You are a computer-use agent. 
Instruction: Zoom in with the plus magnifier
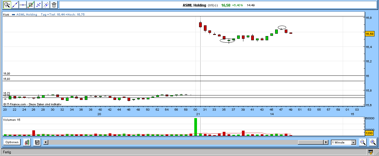click(373, 142)
